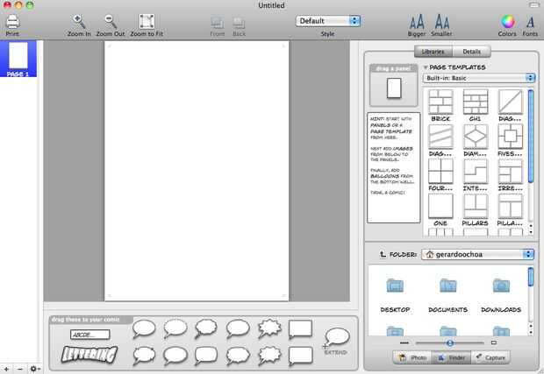Click the small thumbnail size icon left of slider
544x374 pixels.
pyautogui.click(x=404, y=342)
